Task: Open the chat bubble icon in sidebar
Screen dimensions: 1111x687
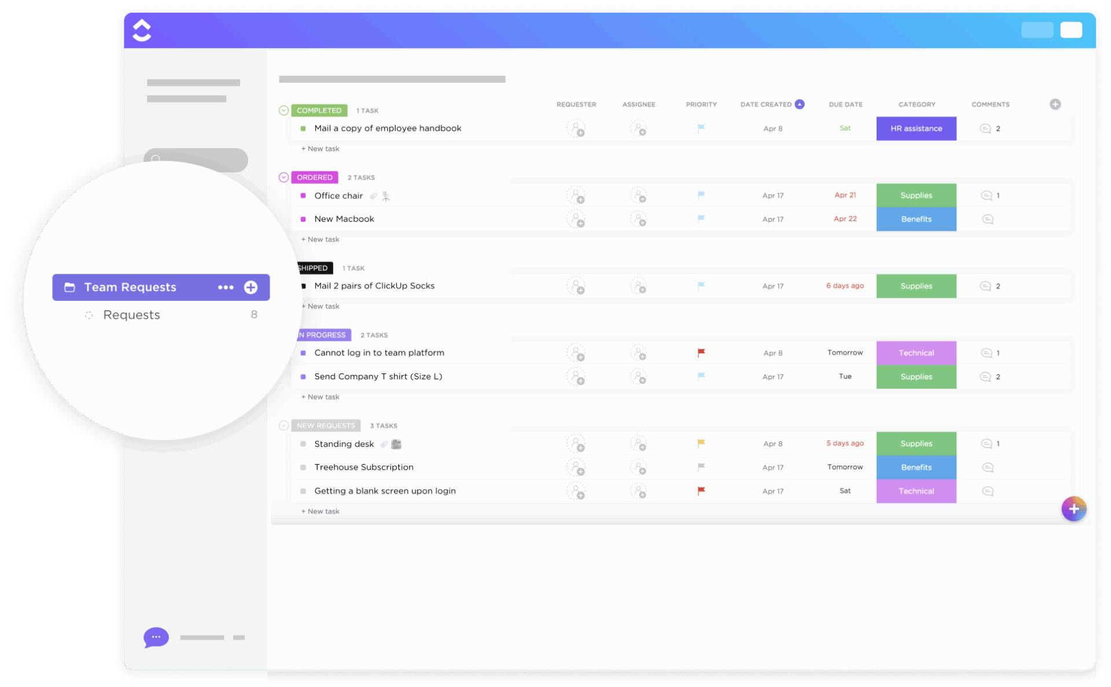Action: 156,637
